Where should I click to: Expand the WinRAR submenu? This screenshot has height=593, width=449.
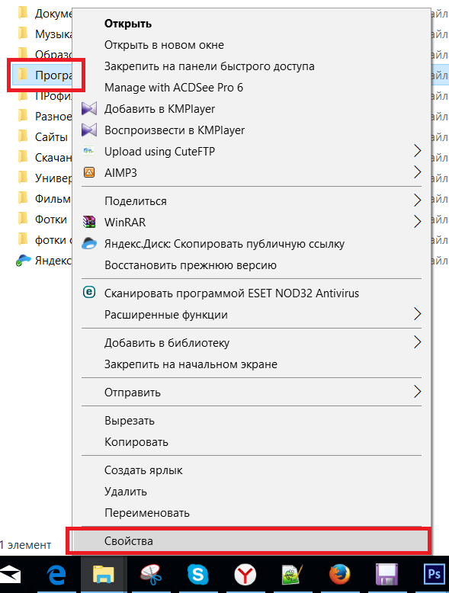point(252,222)
